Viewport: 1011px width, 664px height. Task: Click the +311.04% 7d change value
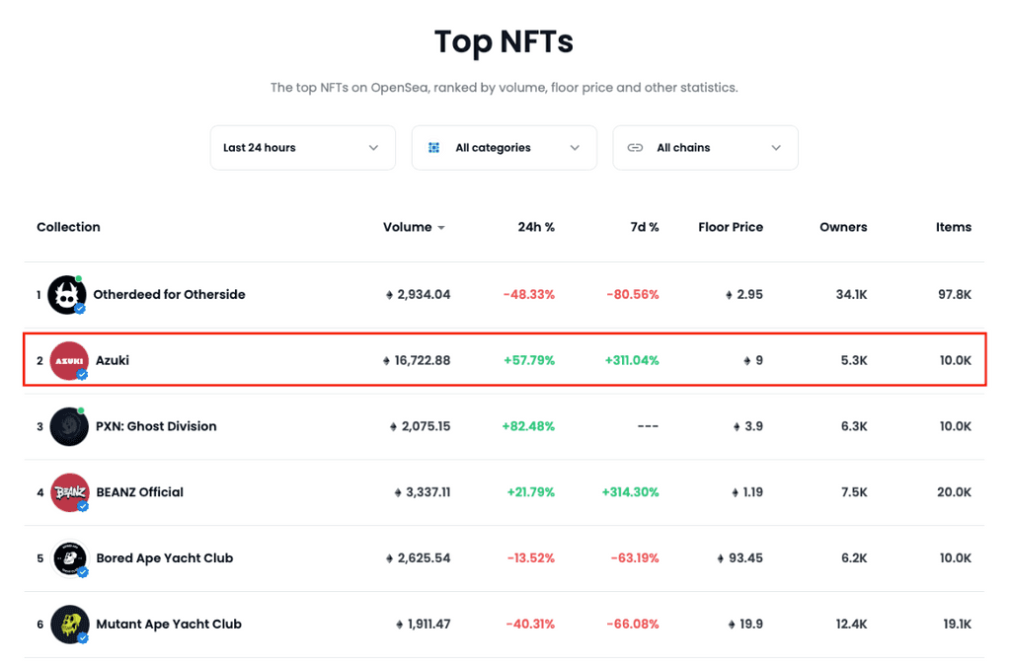(632, 361)
